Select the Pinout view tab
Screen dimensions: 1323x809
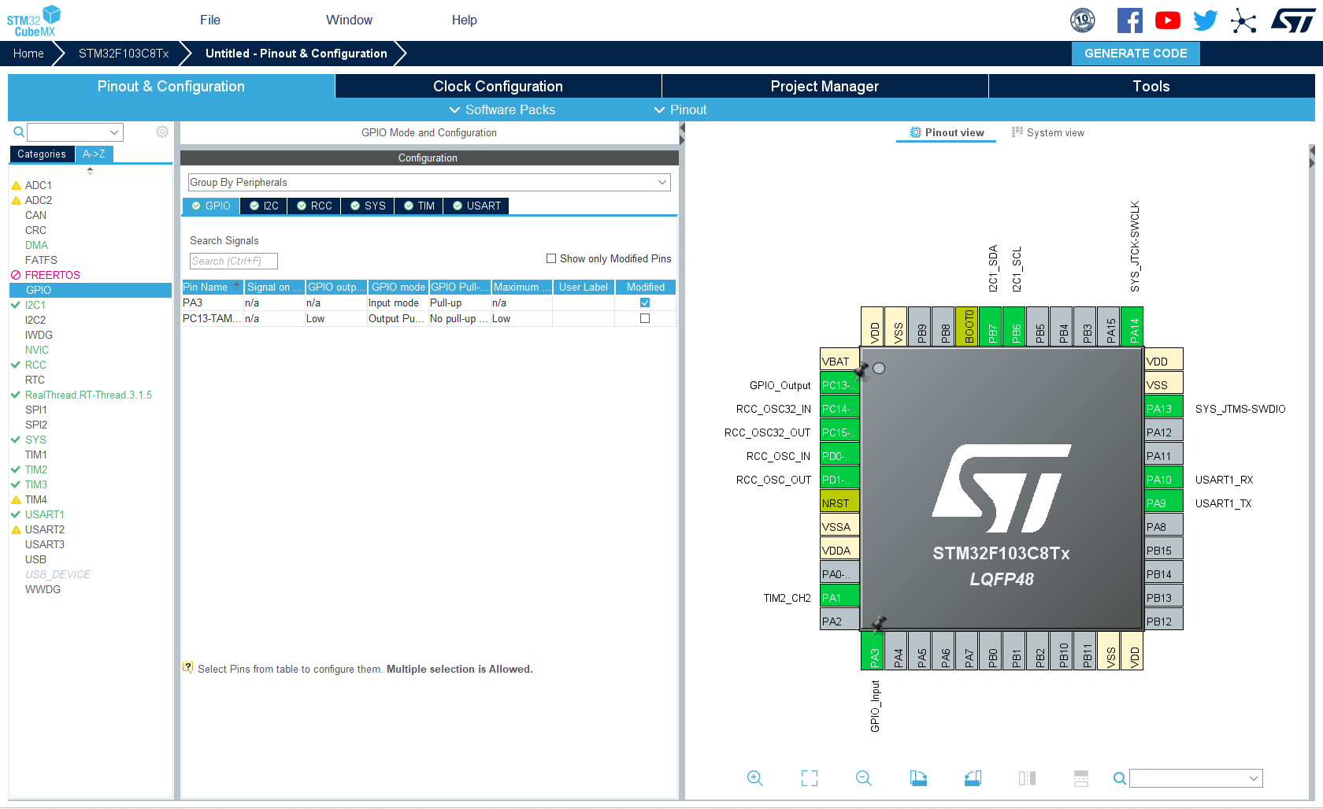click(947, 132)
